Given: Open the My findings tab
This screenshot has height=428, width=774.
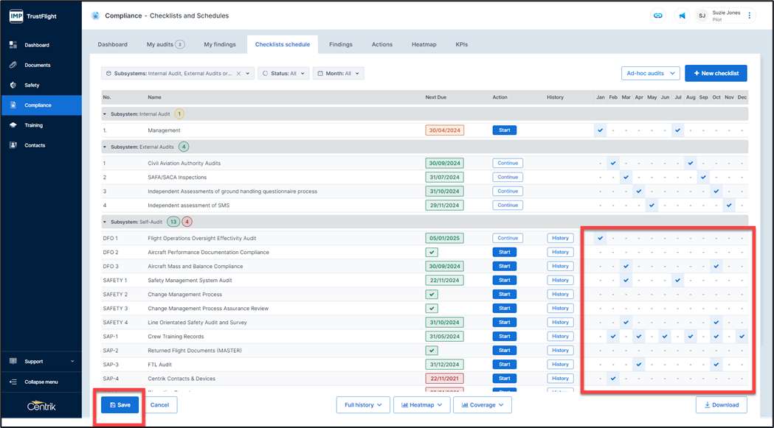Looking at the screenshot, I should 220,44.
